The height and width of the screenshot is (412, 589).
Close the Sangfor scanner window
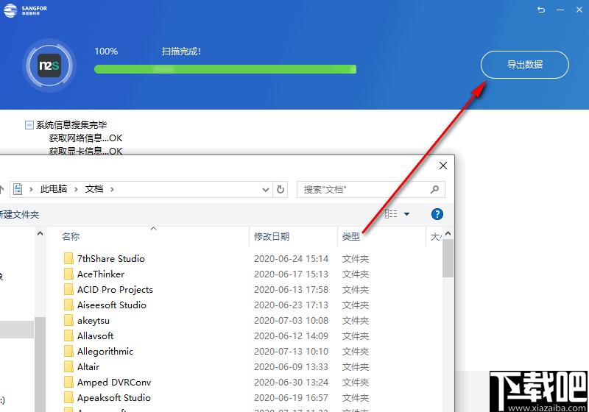[579, 10]
